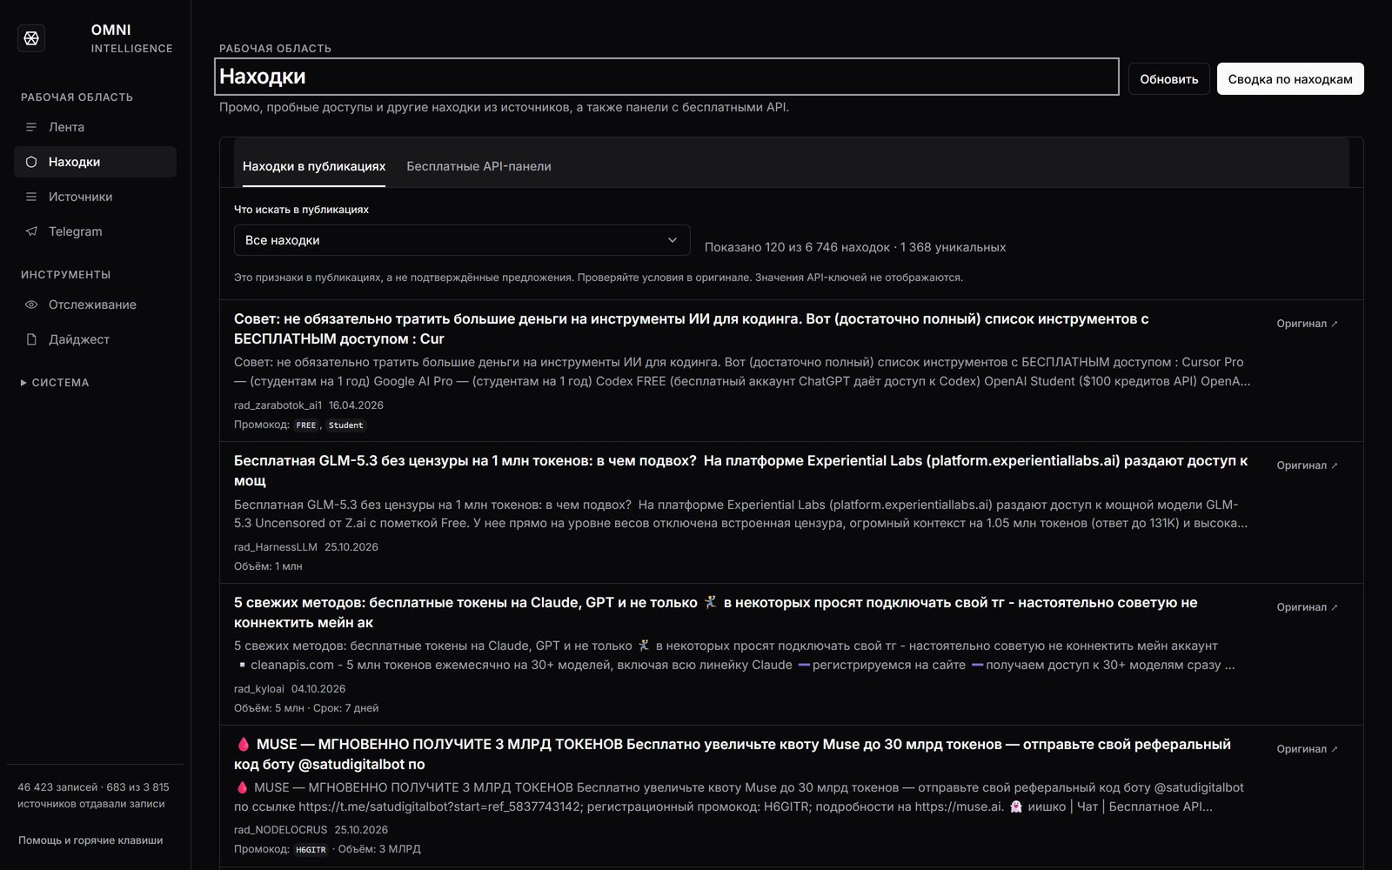Open Оригинал link for 5 свежих методов
Viewport: 1392px width, 870px height.
[1307, 607]
